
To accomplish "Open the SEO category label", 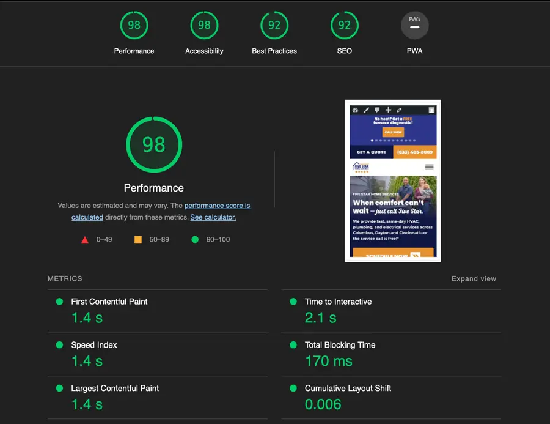I will tap(345, 51).
